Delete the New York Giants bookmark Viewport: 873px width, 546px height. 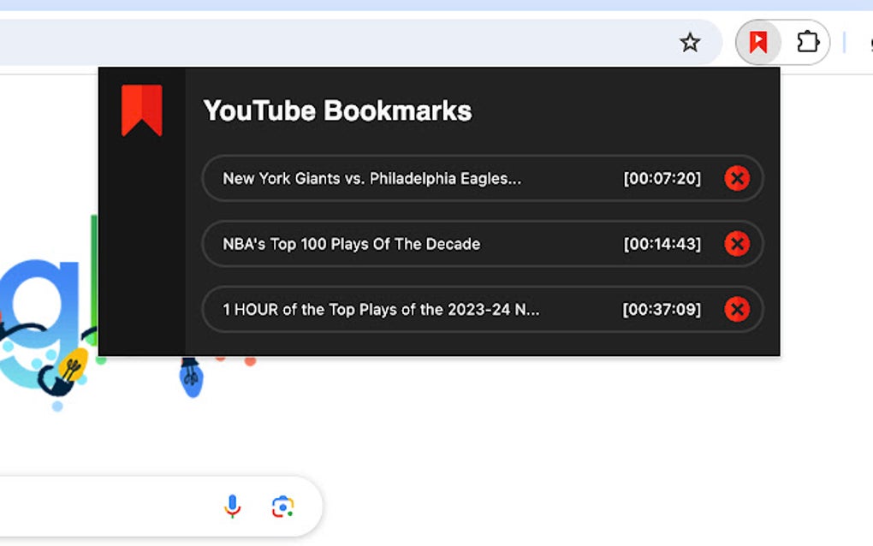[737, 178]
